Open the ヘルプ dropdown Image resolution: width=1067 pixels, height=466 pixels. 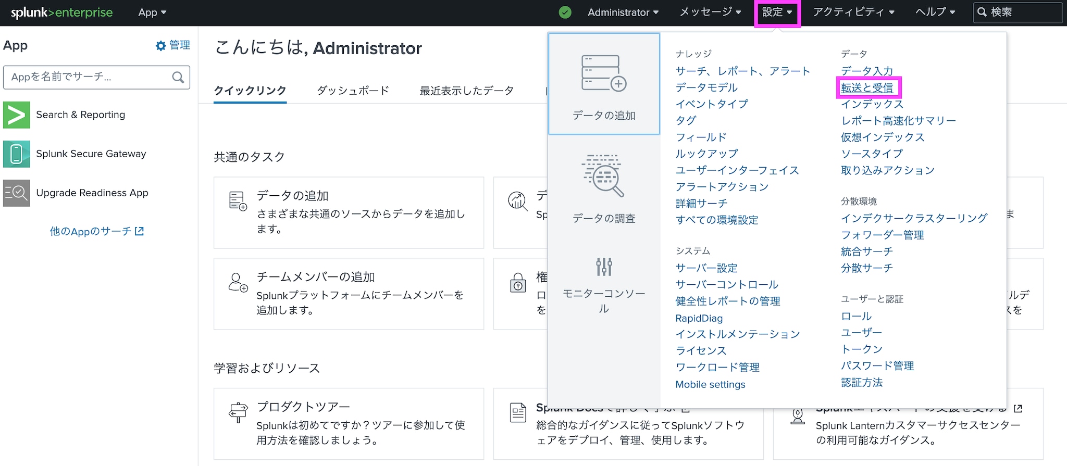[935, 12]
